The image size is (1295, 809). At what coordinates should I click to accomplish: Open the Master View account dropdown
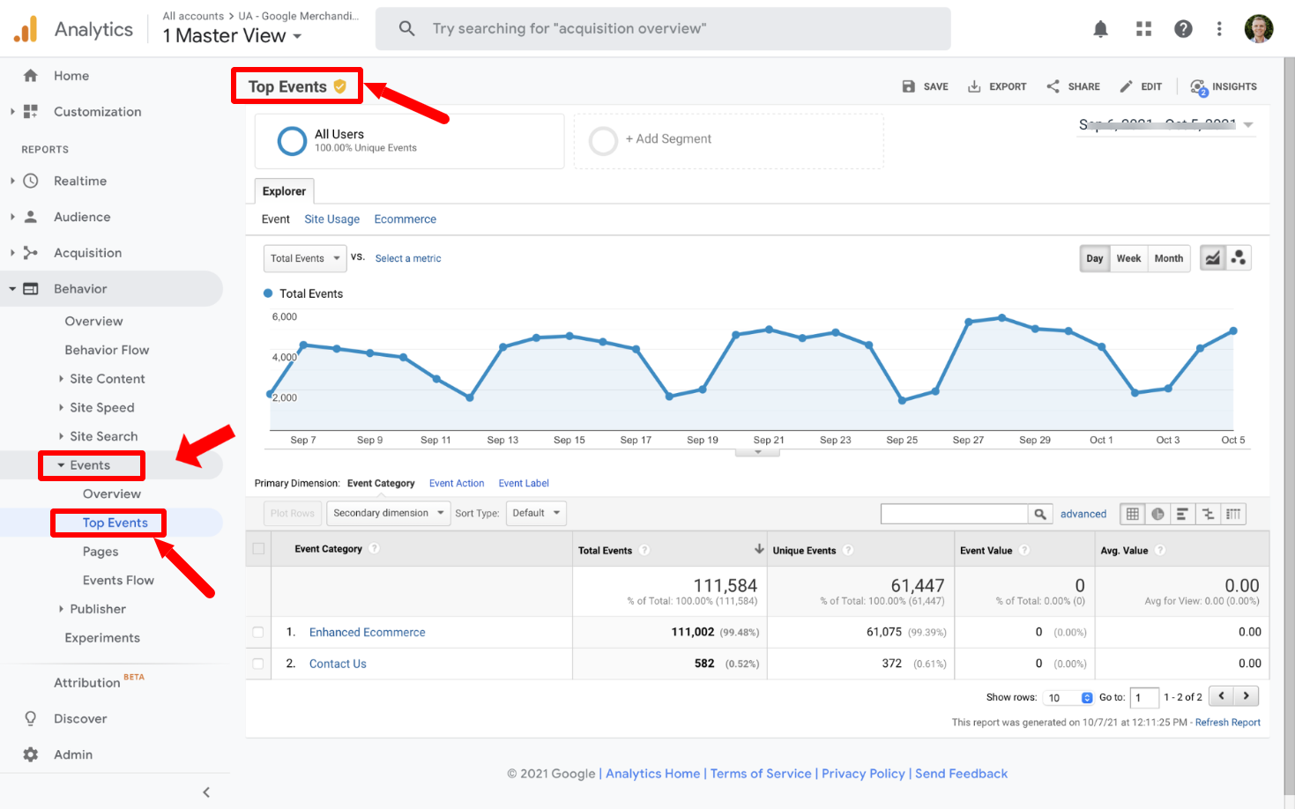[x=233, y=36]
